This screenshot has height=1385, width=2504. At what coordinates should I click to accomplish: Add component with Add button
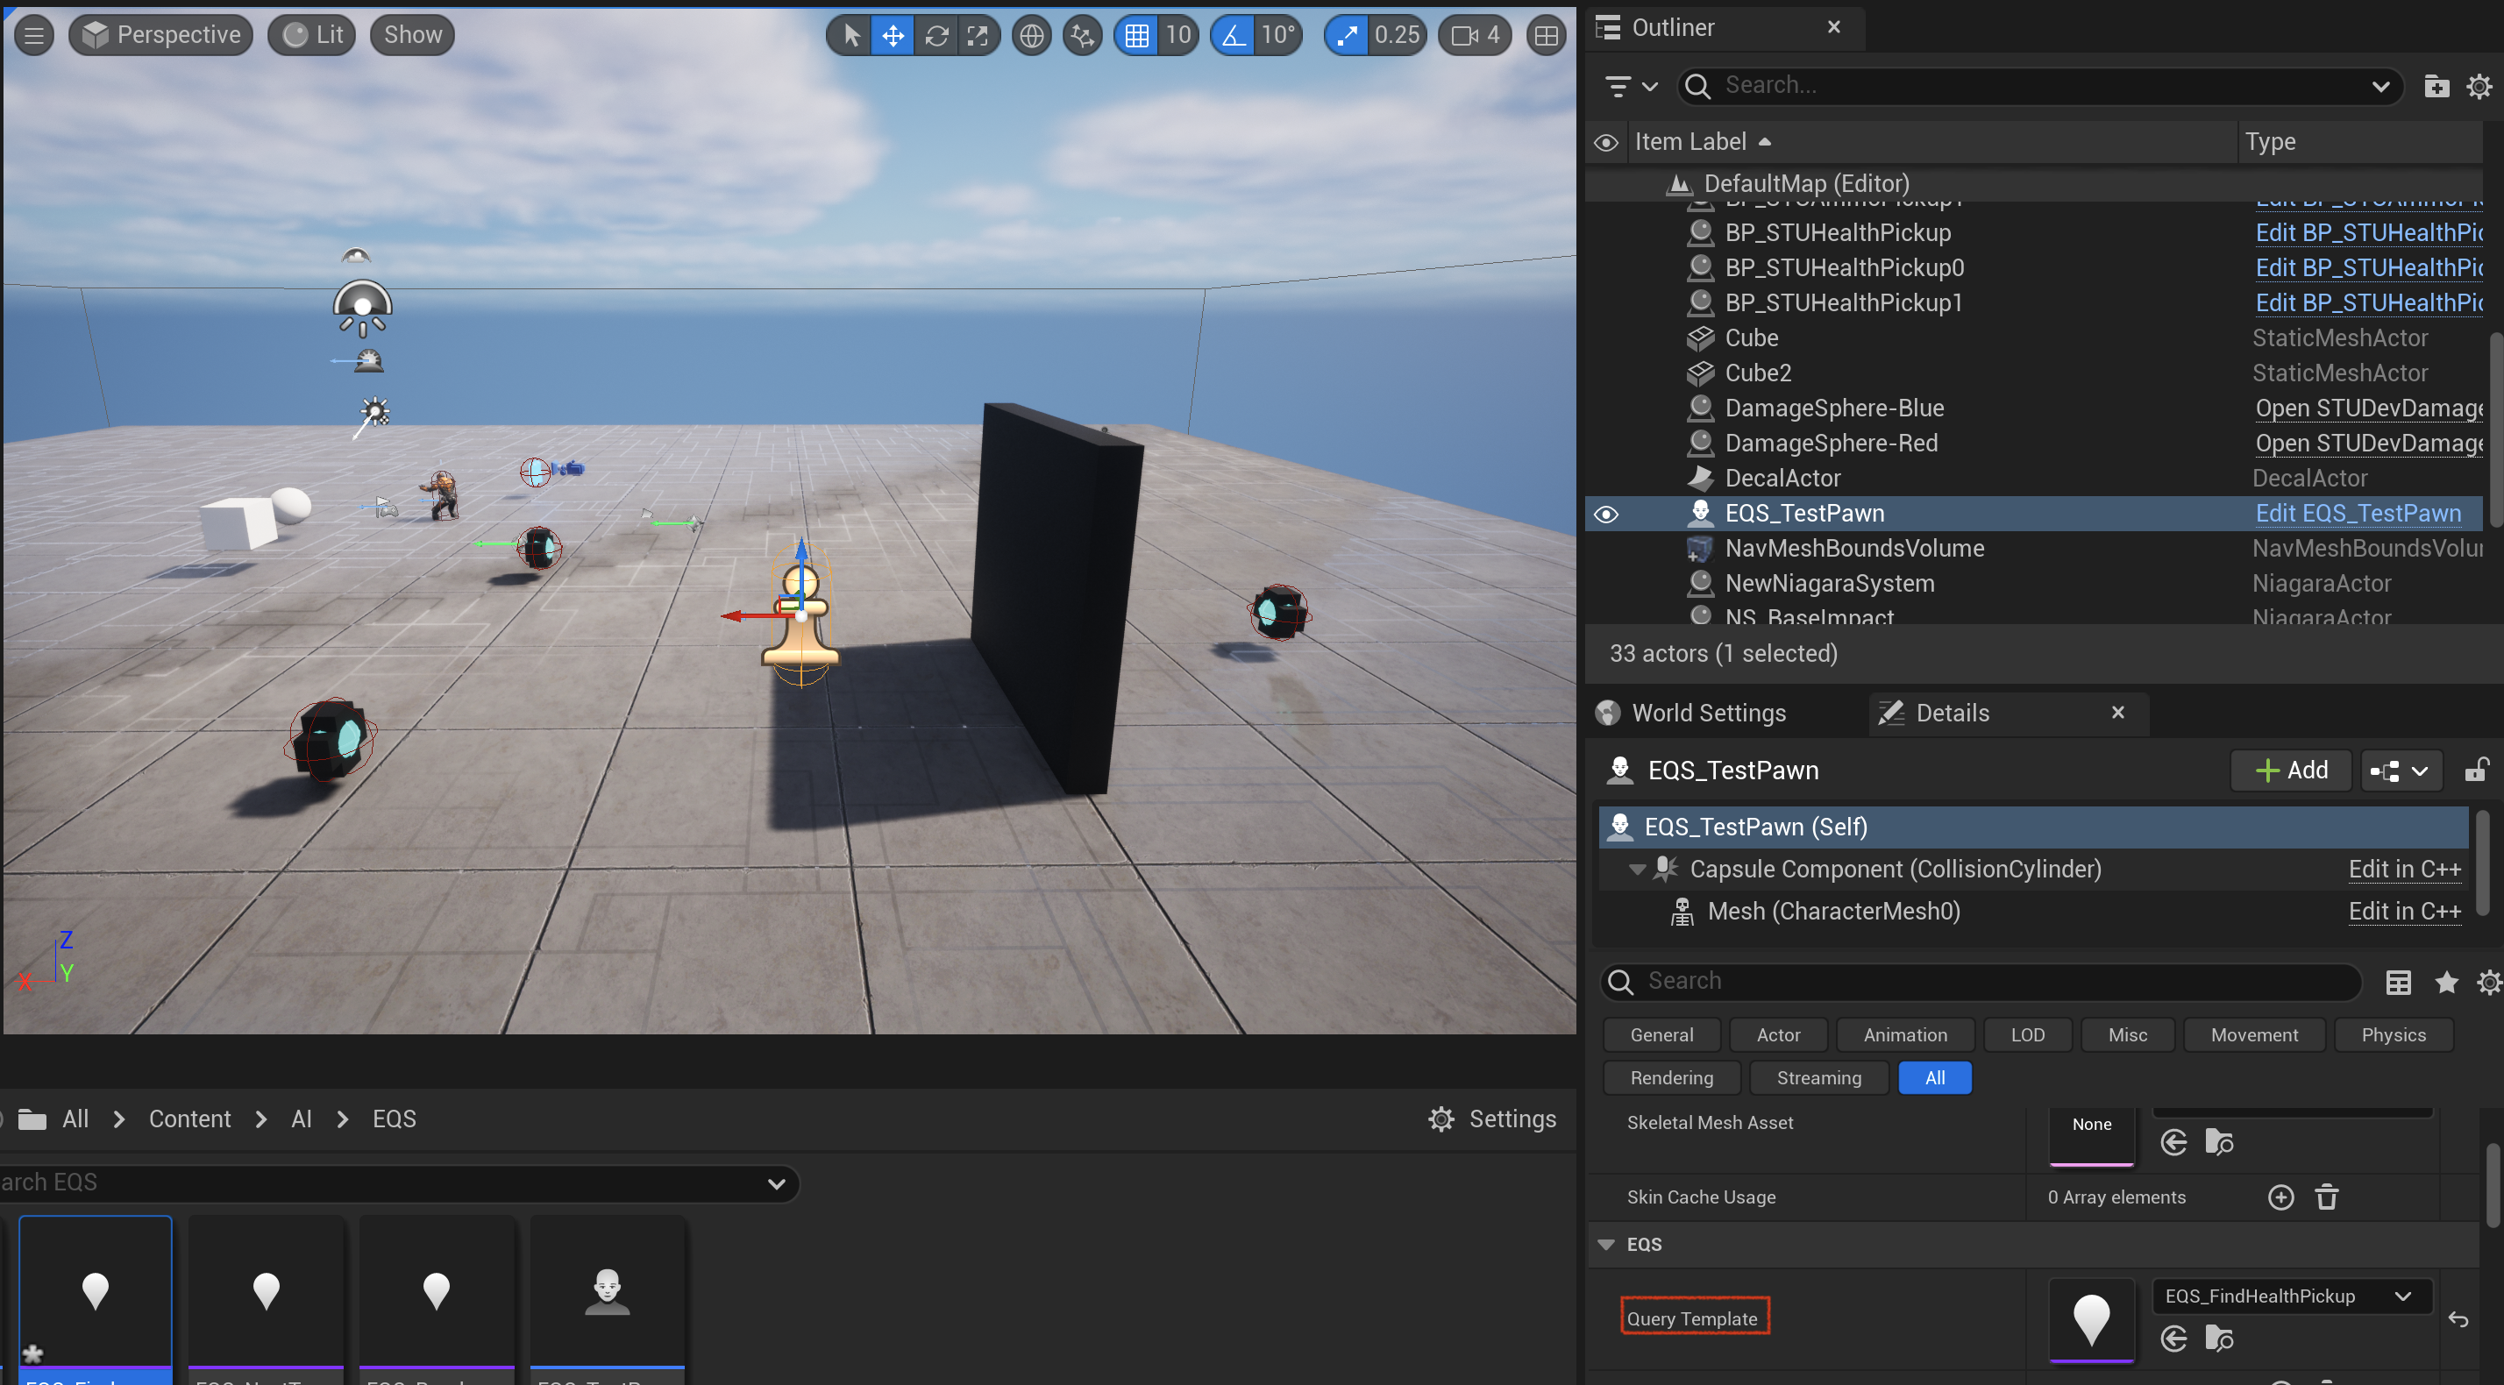click(2290, 770)
